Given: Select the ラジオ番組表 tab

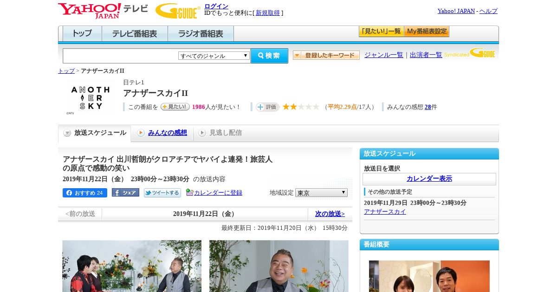Looking at the screenshot, I should click(201, 34).
